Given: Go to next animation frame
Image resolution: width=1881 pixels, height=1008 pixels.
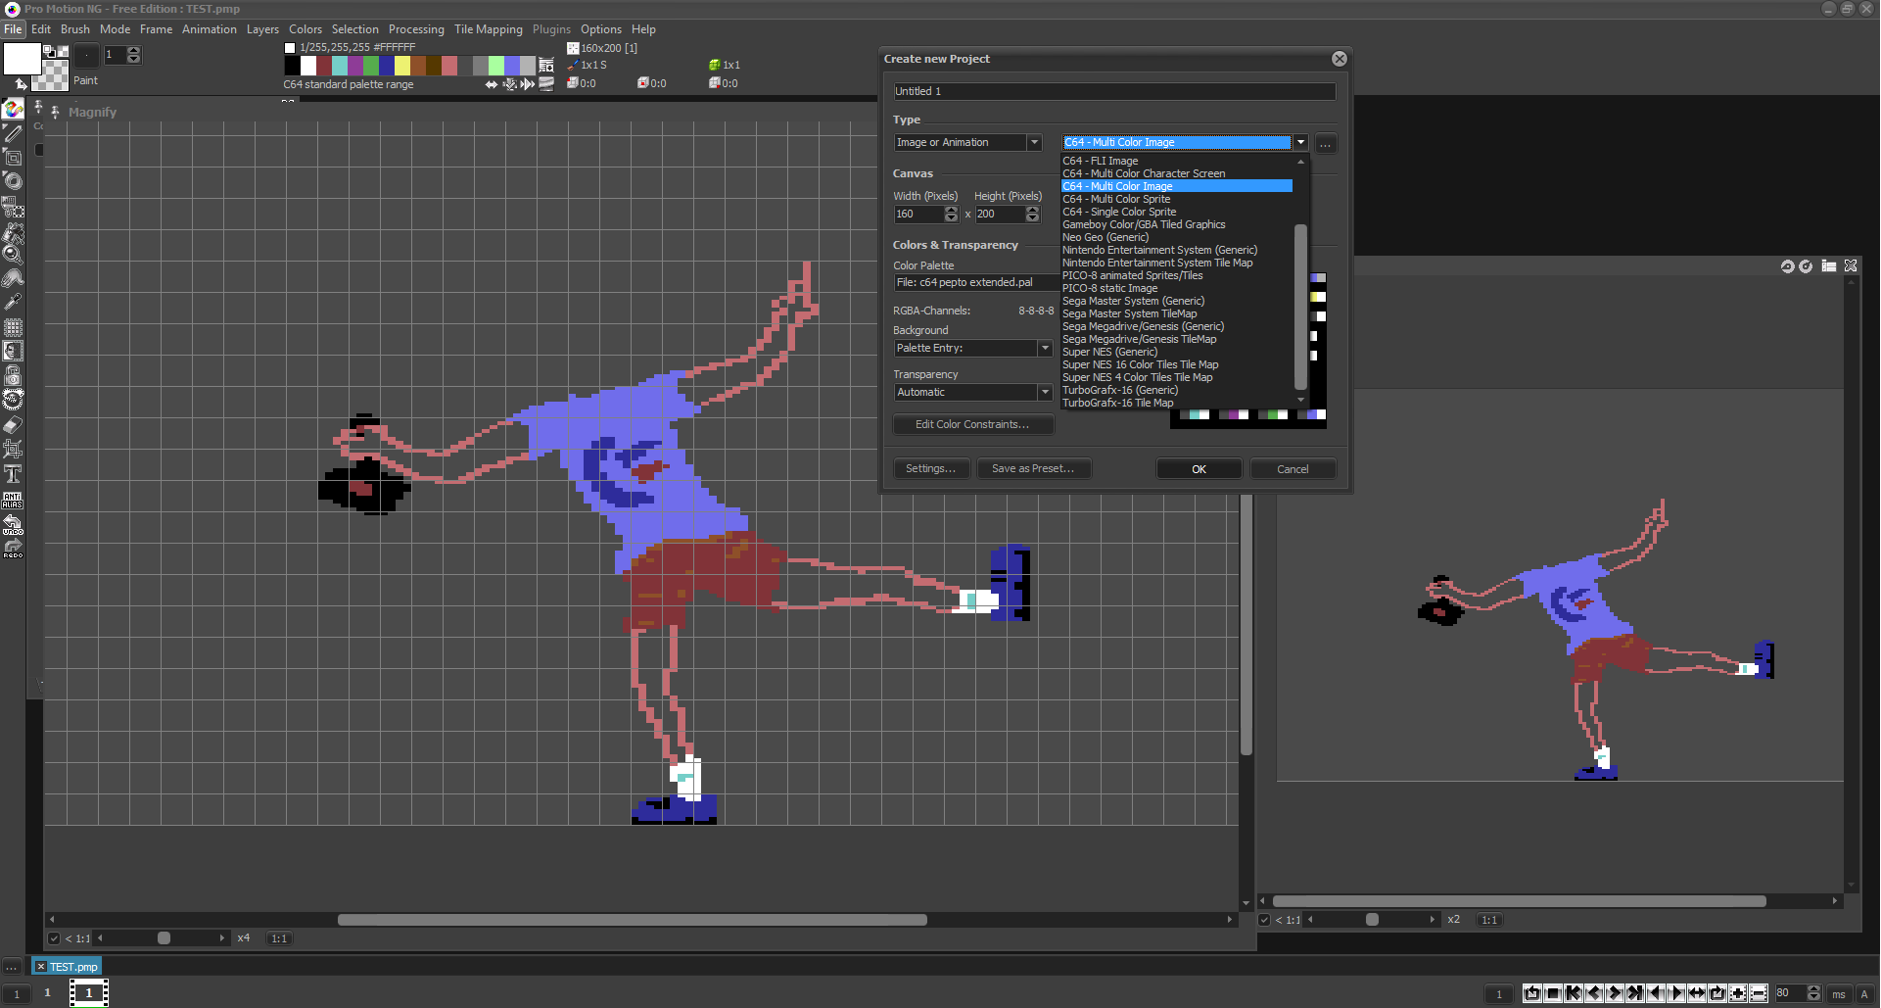Looking at the screenshot, I should [1615, 993].
